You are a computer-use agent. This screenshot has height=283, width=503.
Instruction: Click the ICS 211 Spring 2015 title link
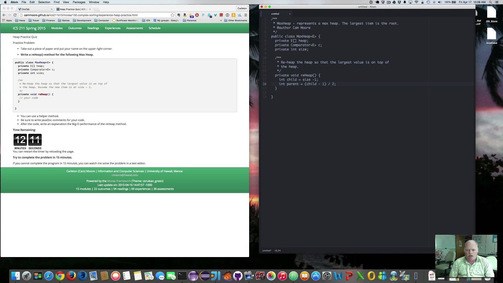tap(29, 28)
